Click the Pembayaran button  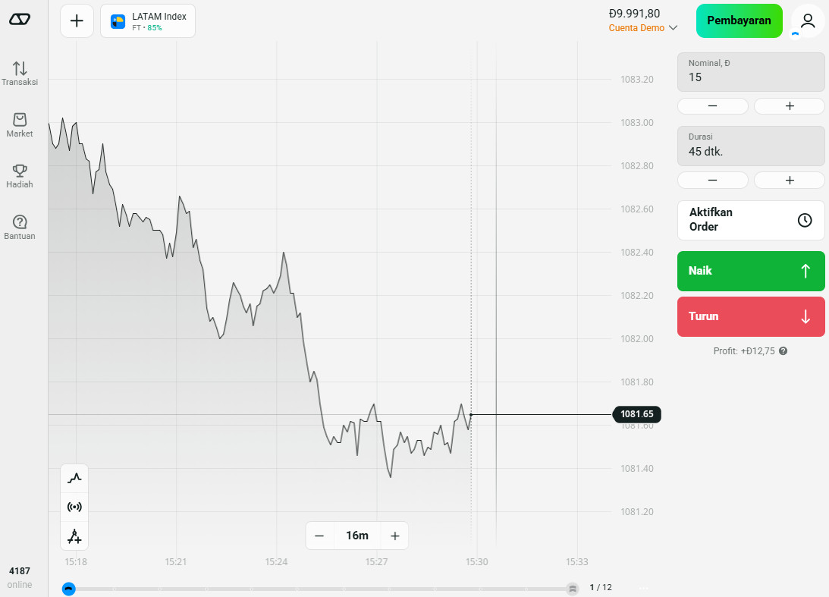[739, 20]
